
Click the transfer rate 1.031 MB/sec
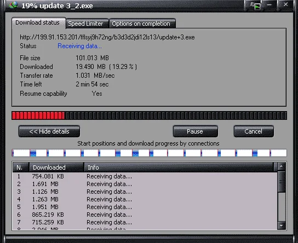point(95,76)
